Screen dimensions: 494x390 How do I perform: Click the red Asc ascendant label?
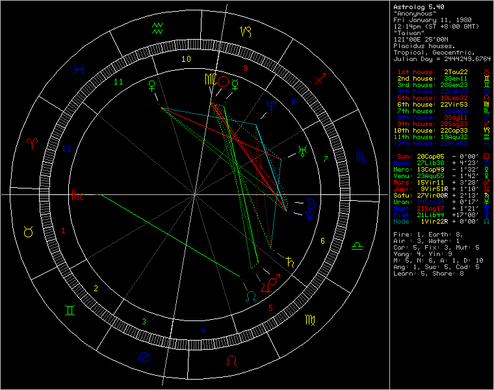tap(77, 195)
